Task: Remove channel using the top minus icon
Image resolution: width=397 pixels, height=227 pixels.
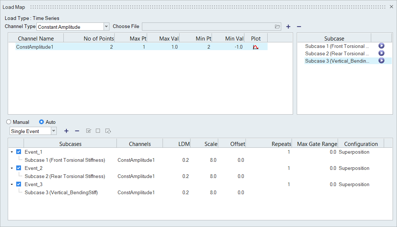Action: (x=299, y=27)
